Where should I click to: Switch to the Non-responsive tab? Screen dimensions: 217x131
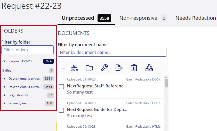(x=143, y=18)
